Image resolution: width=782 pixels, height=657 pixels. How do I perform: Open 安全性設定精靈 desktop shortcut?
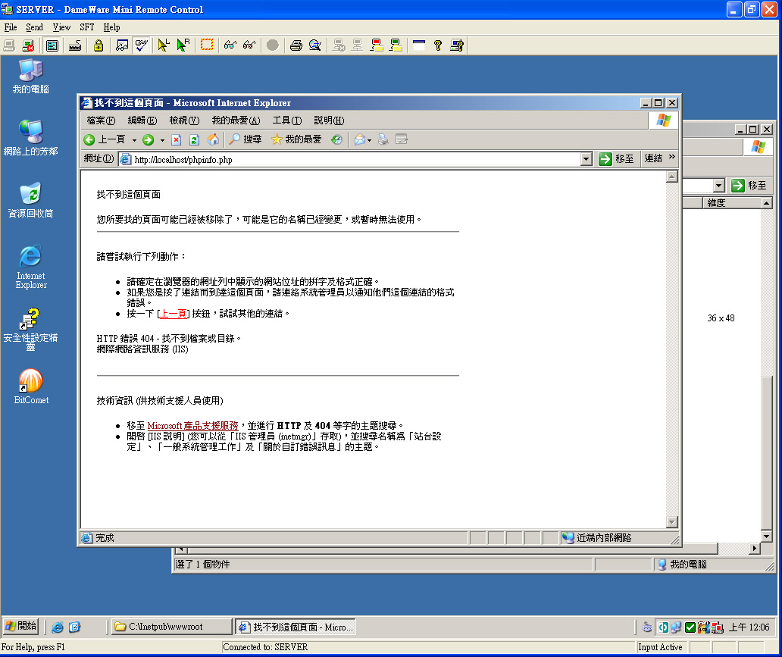click(30, 329)
